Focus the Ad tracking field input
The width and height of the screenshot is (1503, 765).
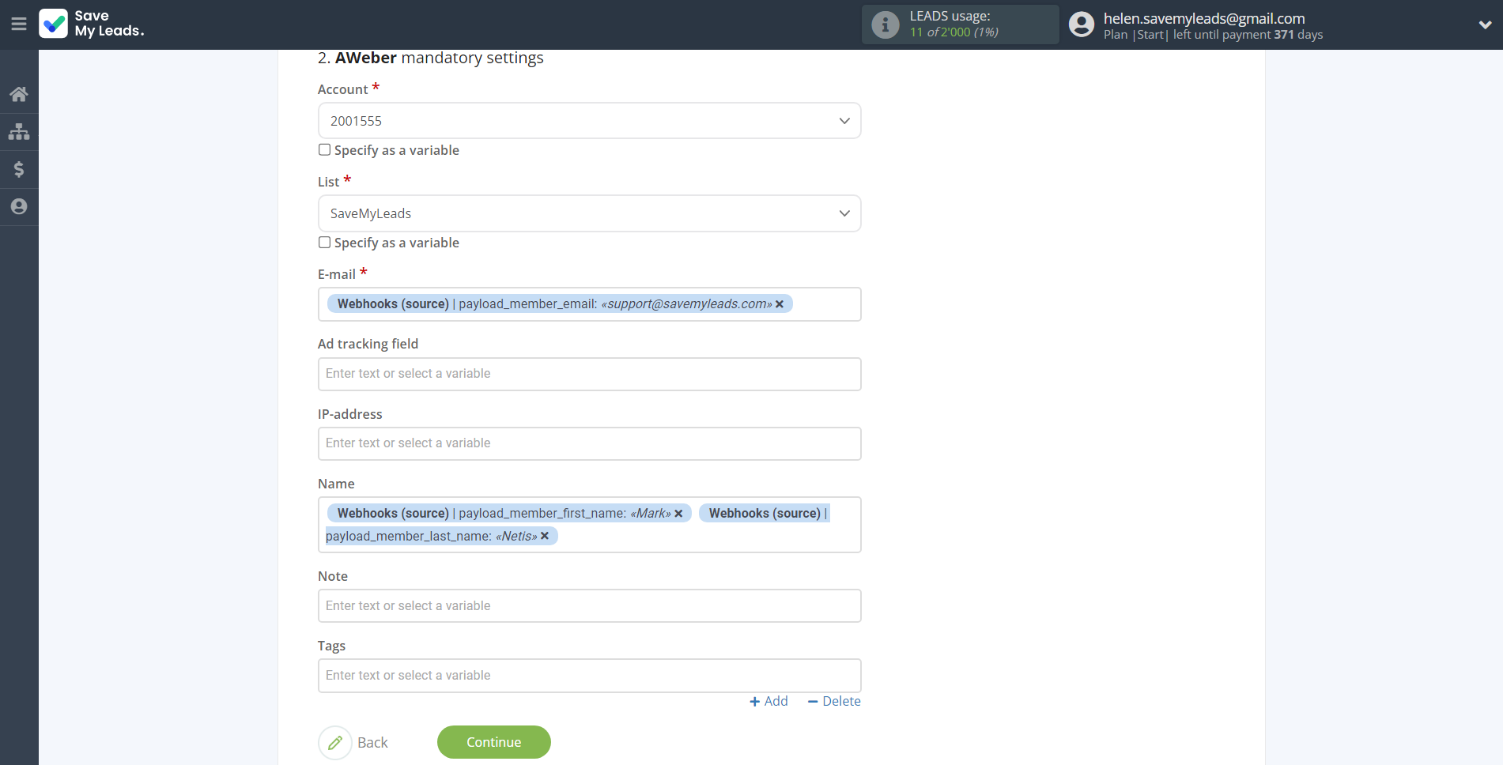click(590, 374)
